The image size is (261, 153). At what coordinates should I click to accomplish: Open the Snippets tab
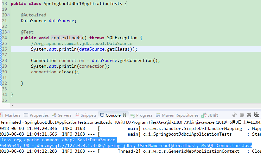[86, 115]
